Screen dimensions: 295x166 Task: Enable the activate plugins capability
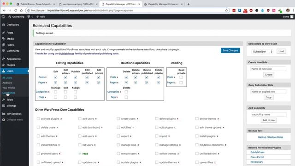(x=38, y=119)
